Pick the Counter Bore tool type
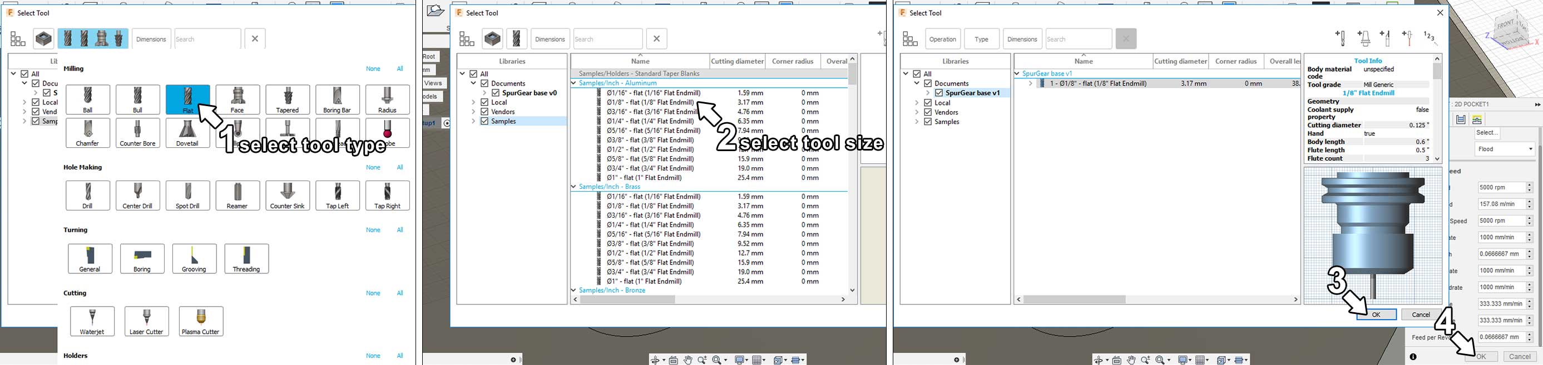The height and width of the screenshot is (365, 1543). click(x=138, y=133)
